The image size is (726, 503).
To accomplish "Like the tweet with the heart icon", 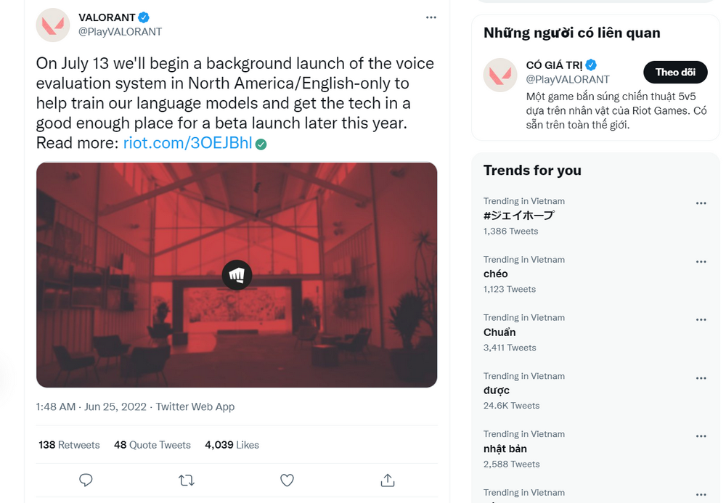I will coord(287,480).
